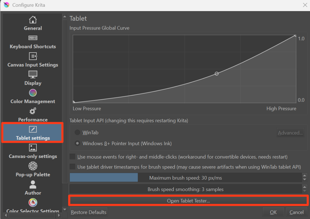310x219 pixels.
Task: Select Canvas Input Settings icon
Action: 33,56
